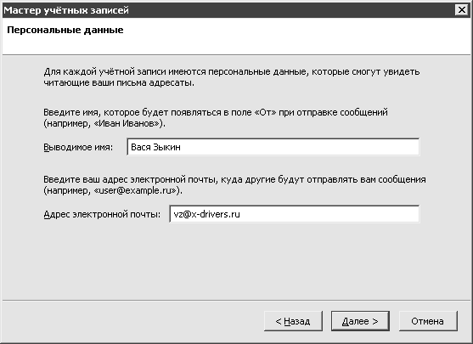Focus the Выводимое имя input field
Screen dimensions: 473x344
(x=273, y=147)
